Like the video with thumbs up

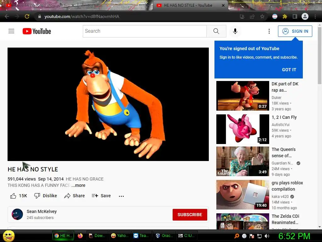(x=19, y=196)
